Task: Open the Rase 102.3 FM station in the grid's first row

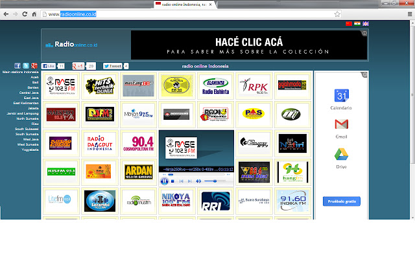Action: 61,85
